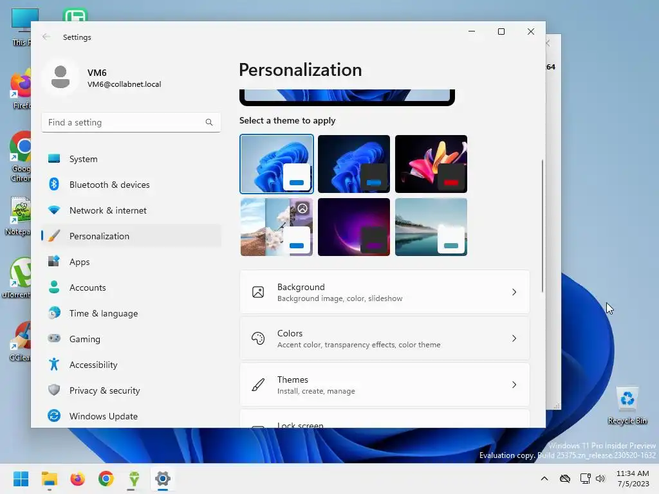Click the Windows Update sync icon
The height and width of the screenshot is (494, 659).
(x=54, y=416)
